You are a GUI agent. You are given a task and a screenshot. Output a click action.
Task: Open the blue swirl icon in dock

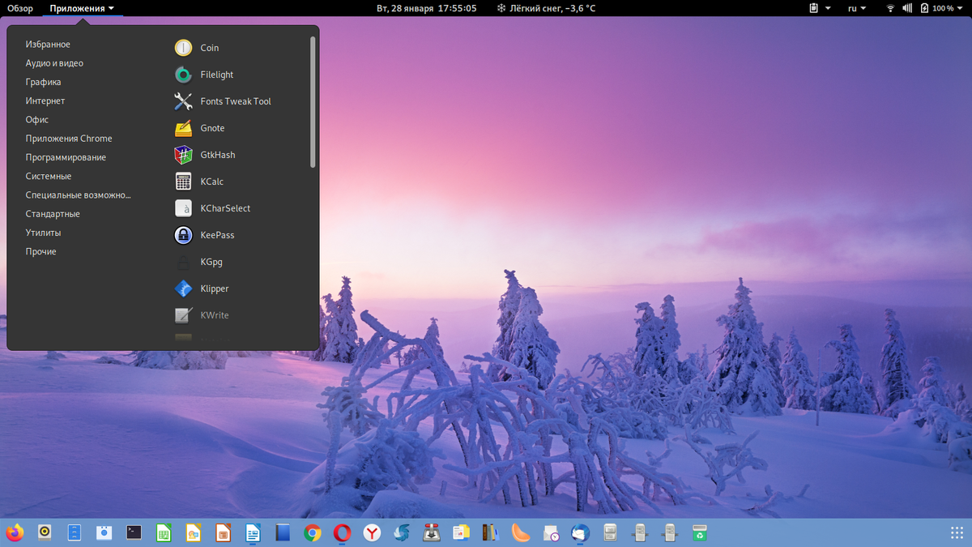pos(401,532)
